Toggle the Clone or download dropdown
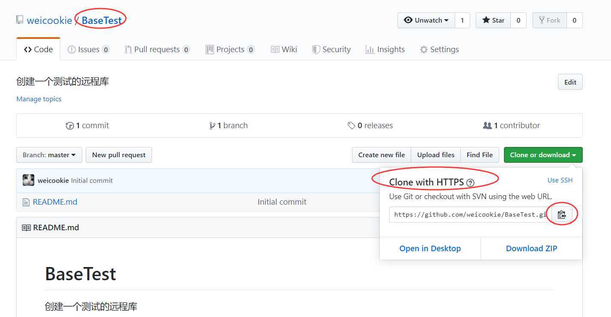The width and height of the screenshot is (611, 317). [543, 155]
